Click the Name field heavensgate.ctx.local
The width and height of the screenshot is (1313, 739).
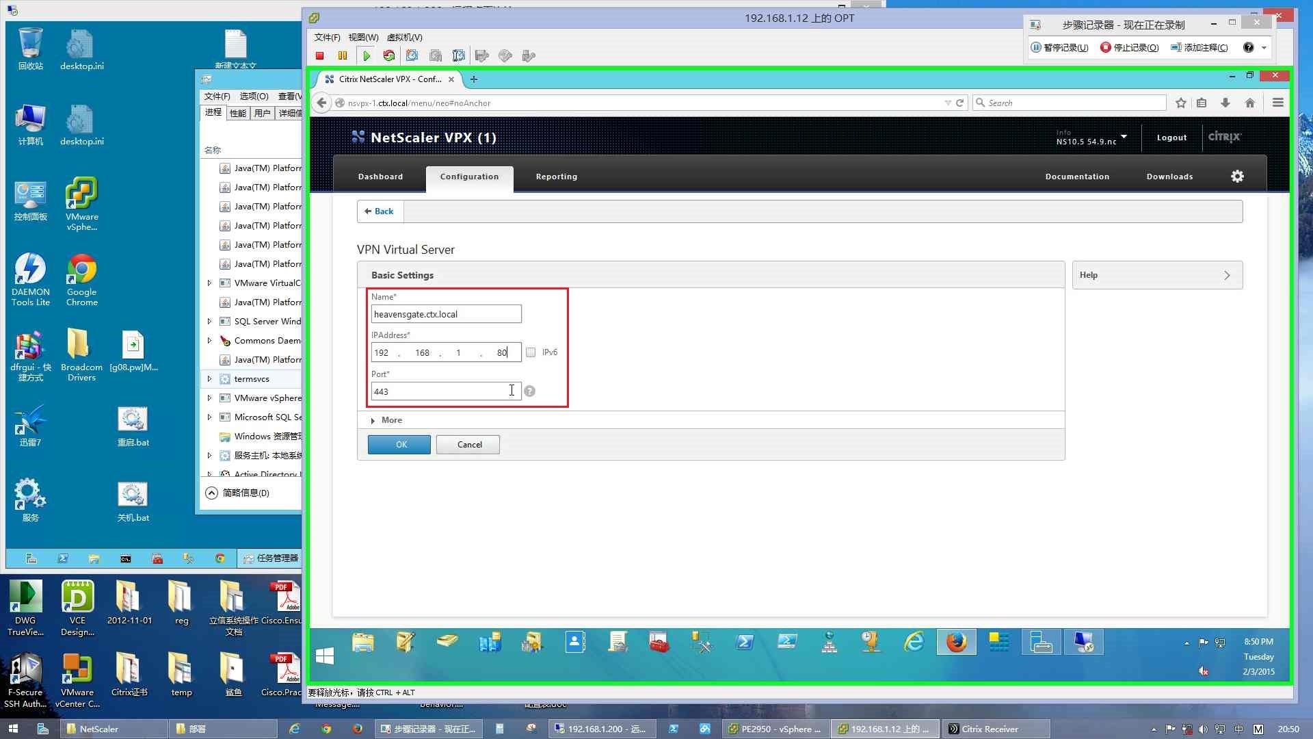[446, 314]
